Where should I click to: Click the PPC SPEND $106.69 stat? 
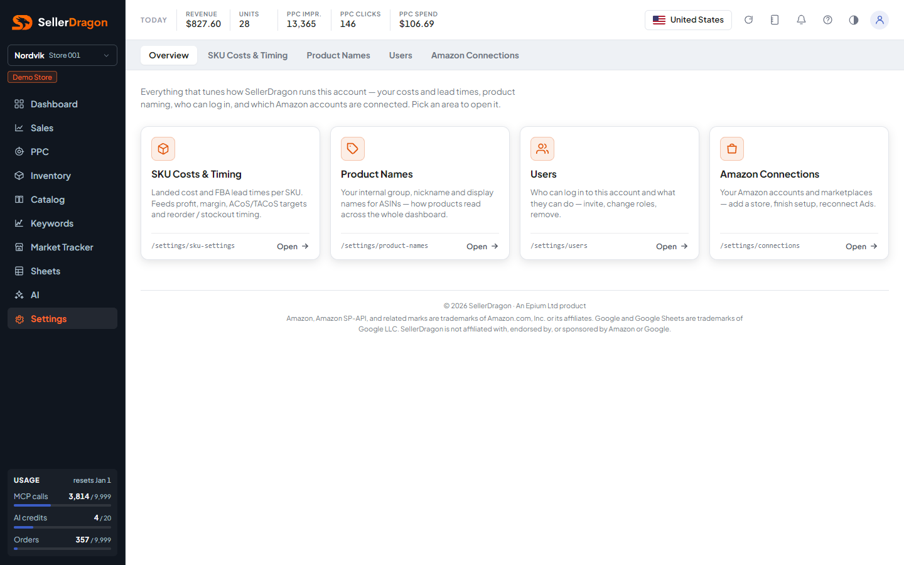click(x=418, y=19)
